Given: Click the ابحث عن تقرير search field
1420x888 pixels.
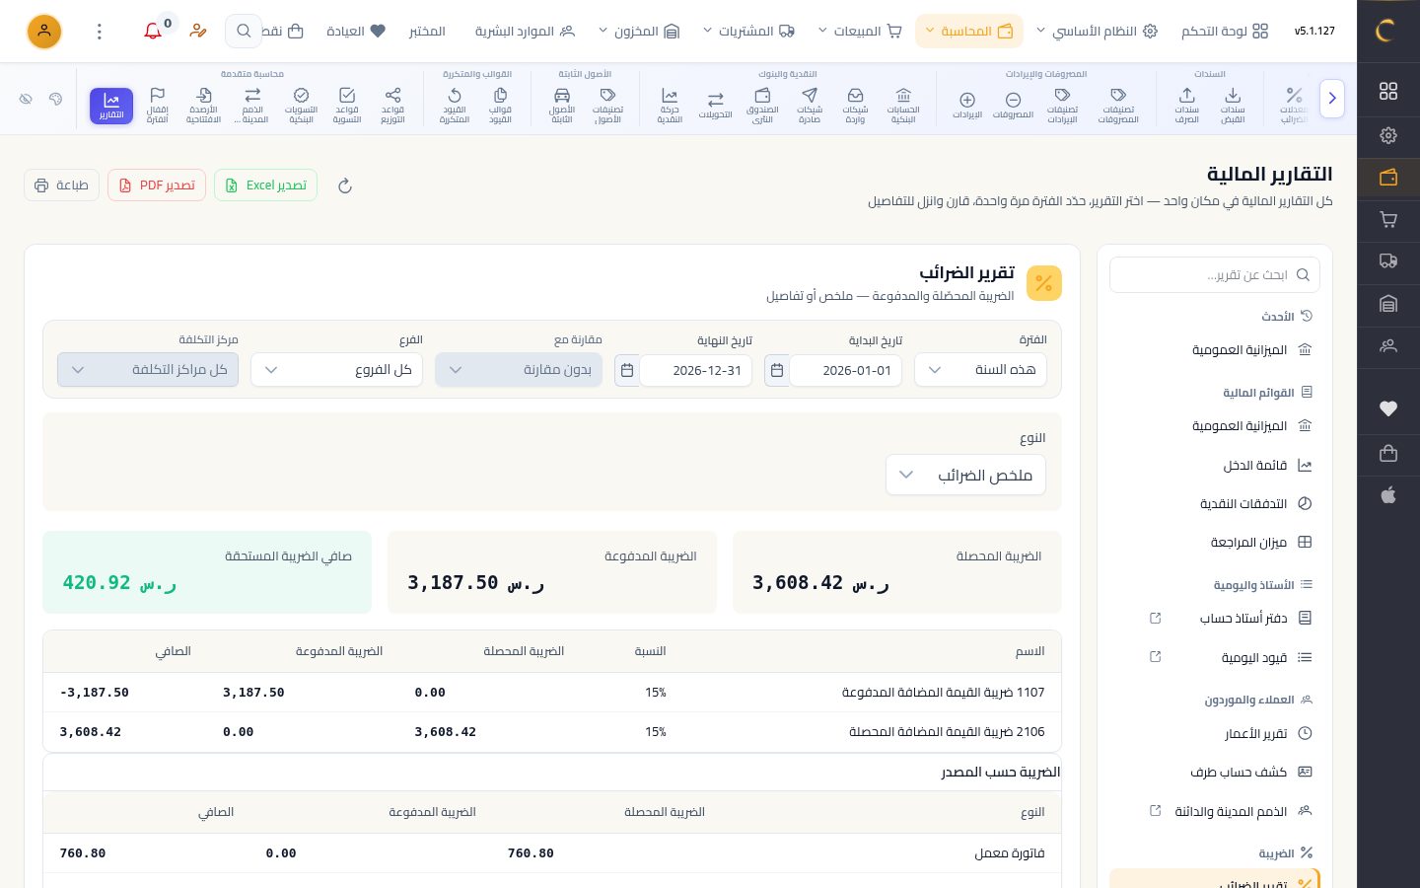Looking at the screenshot, I should tap(1215, 275).
